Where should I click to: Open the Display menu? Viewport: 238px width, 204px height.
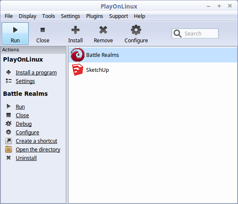click(27, 16)
